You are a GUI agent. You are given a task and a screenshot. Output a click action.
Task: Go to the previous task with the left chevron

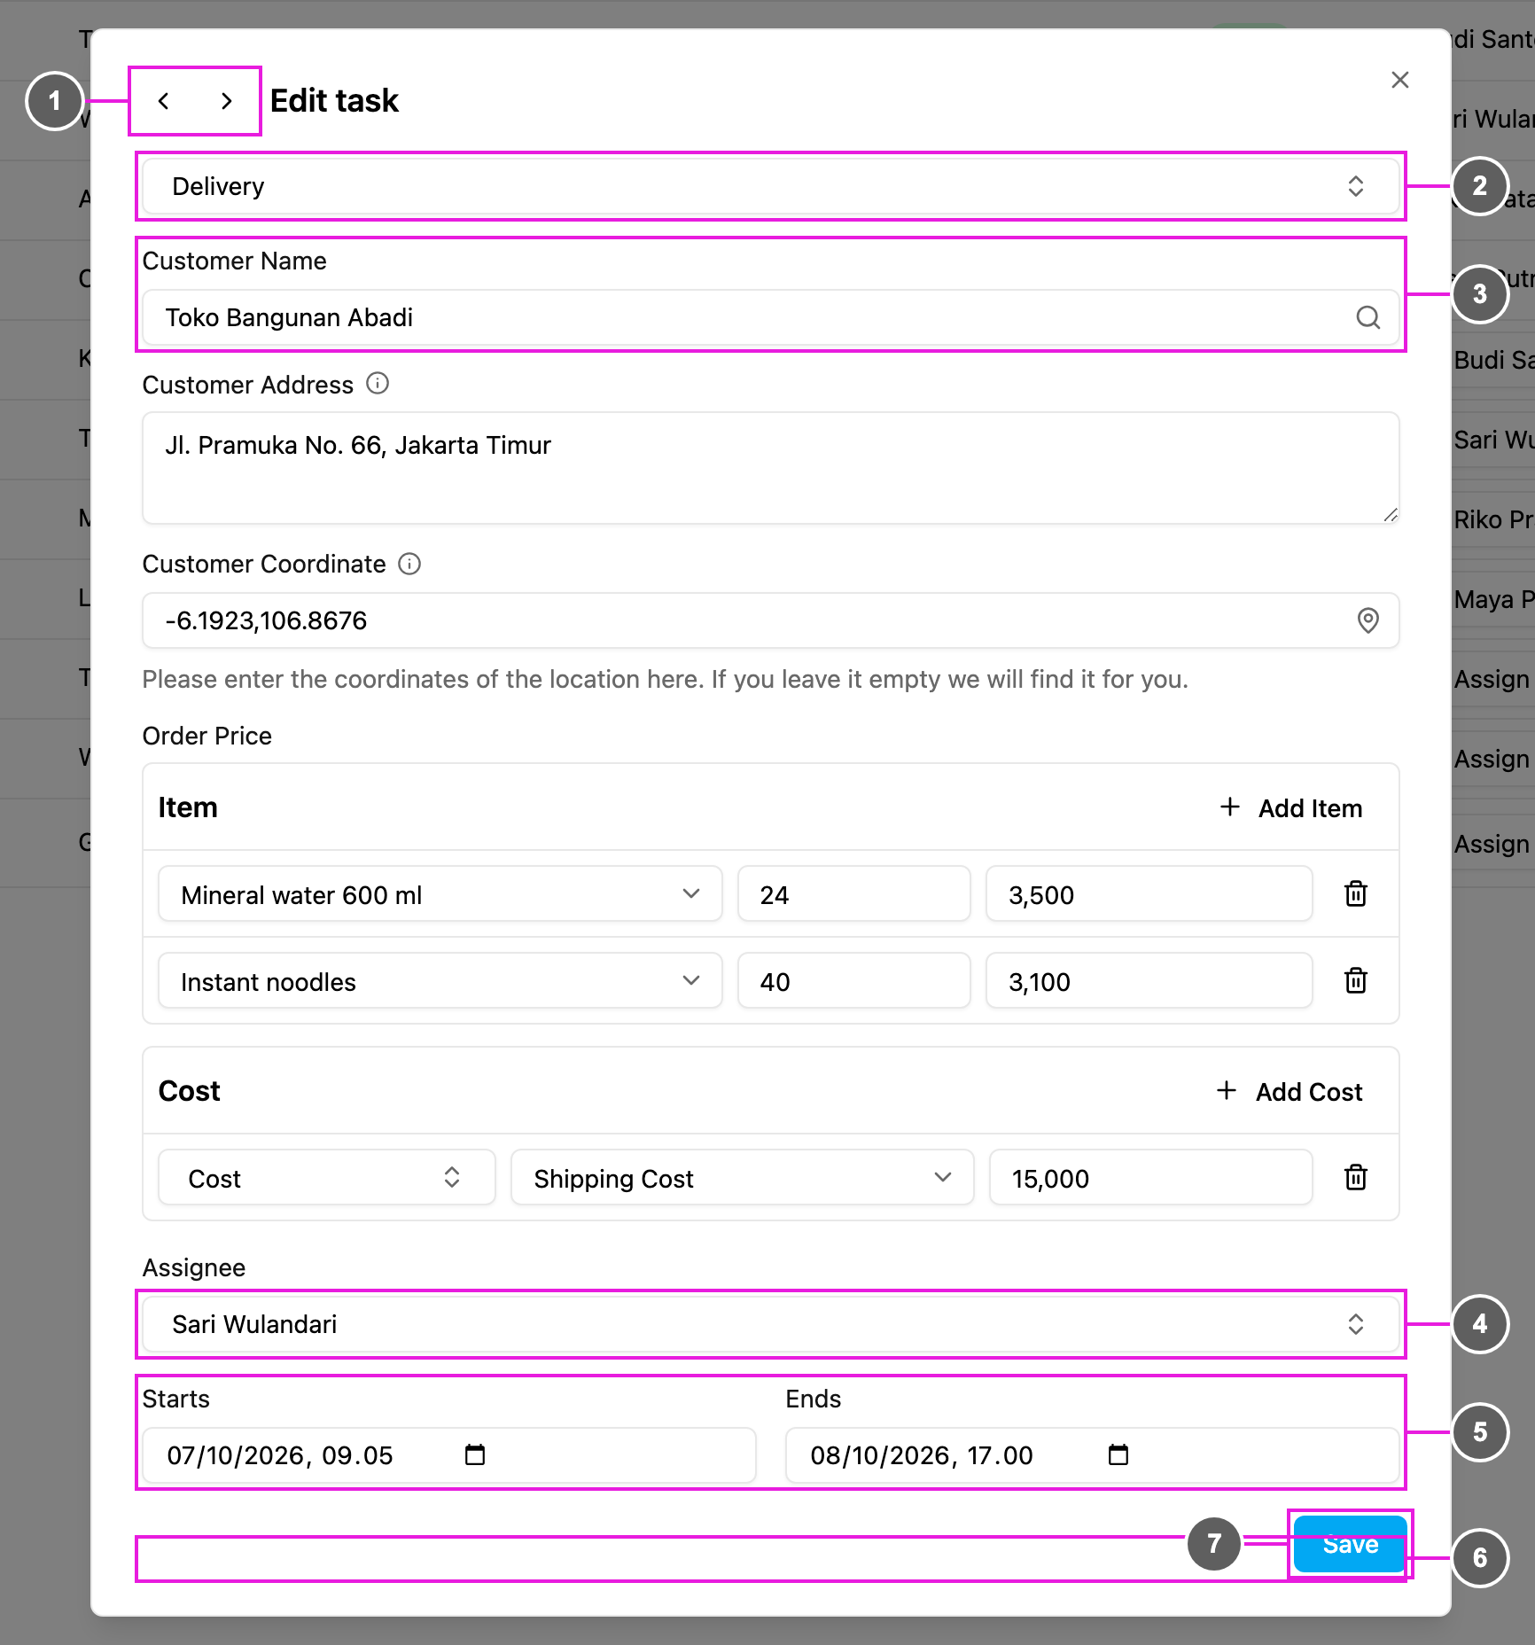pyautogui.click(x=164, y=101)
